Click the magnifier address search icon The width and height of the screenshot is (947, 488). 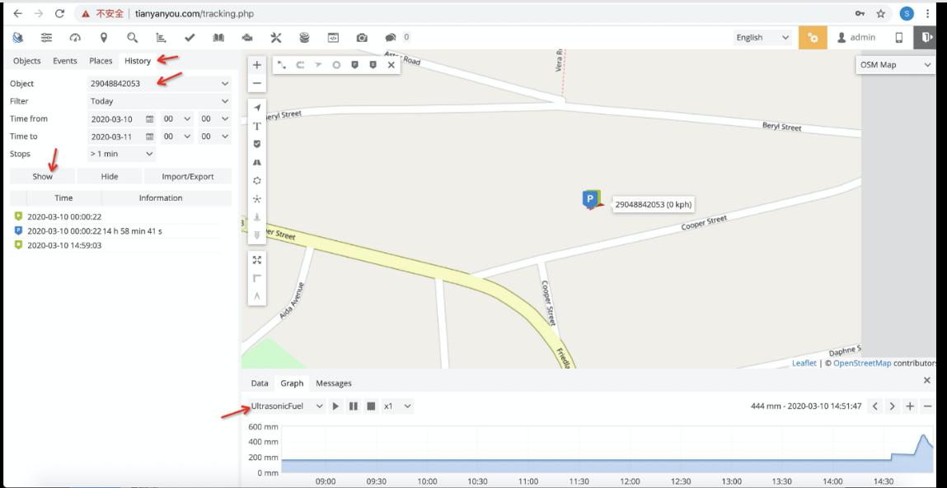(132, 38)
